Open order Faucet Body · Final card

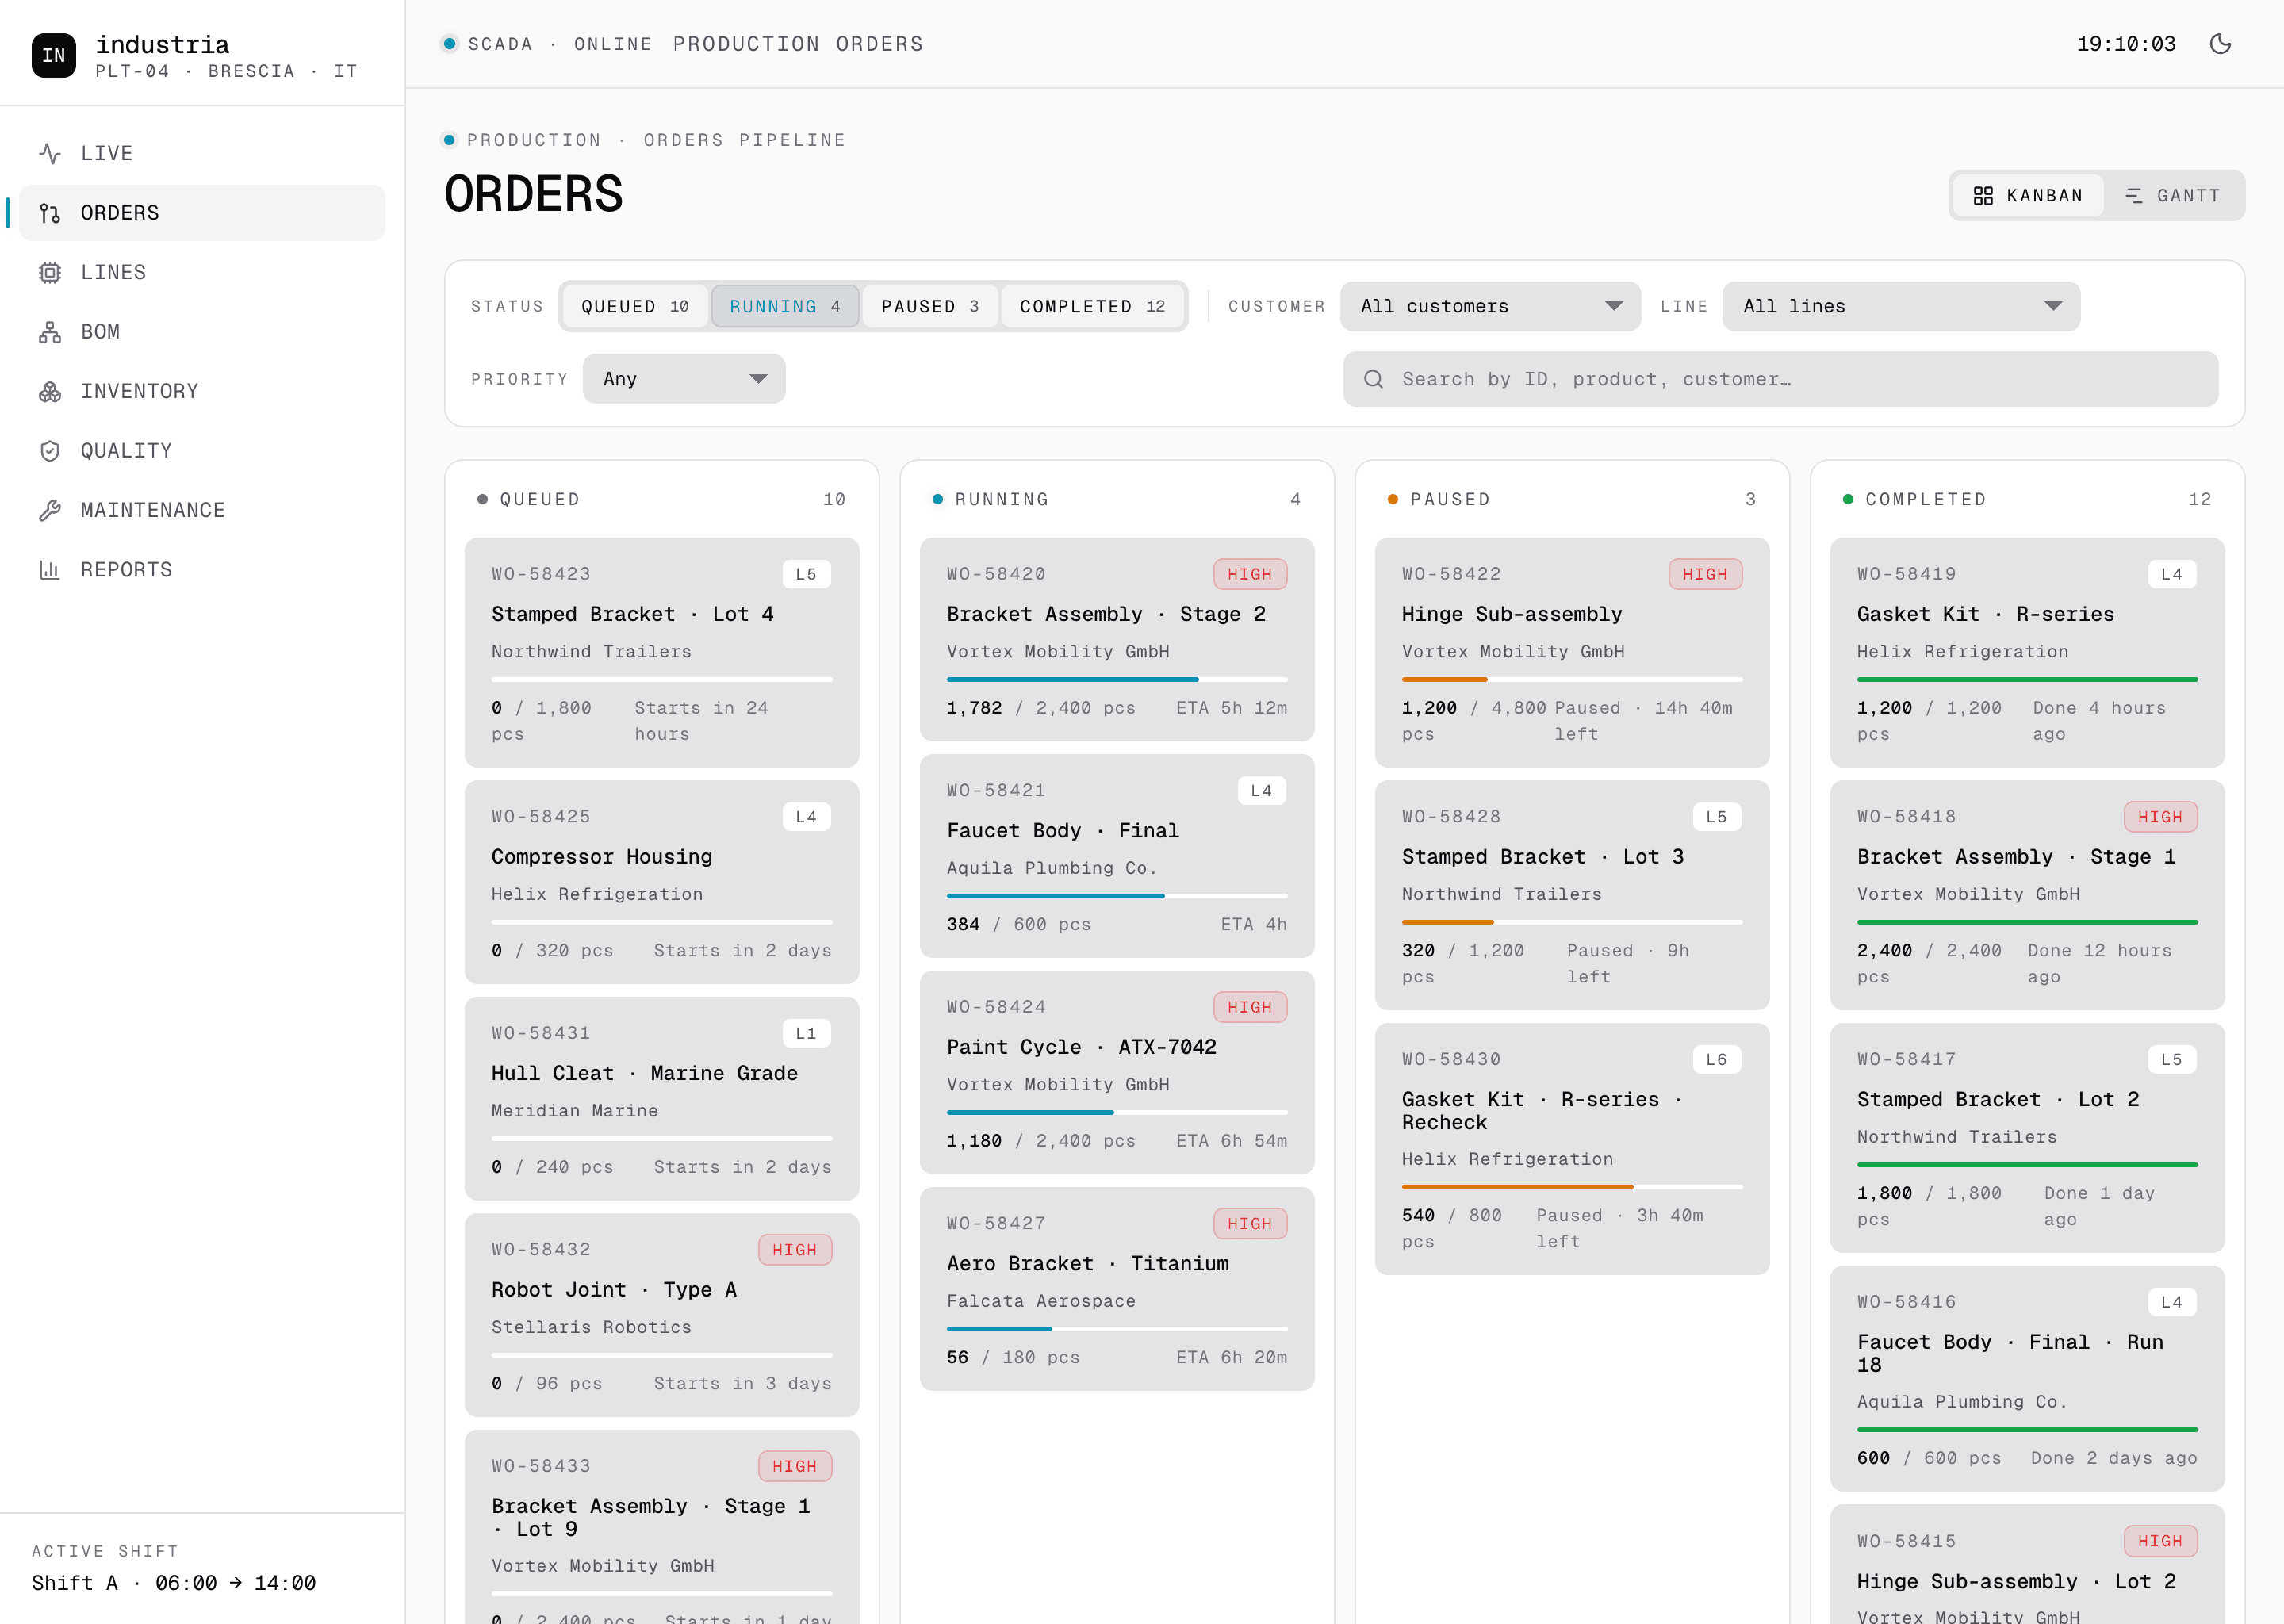tap(1117, 856)
